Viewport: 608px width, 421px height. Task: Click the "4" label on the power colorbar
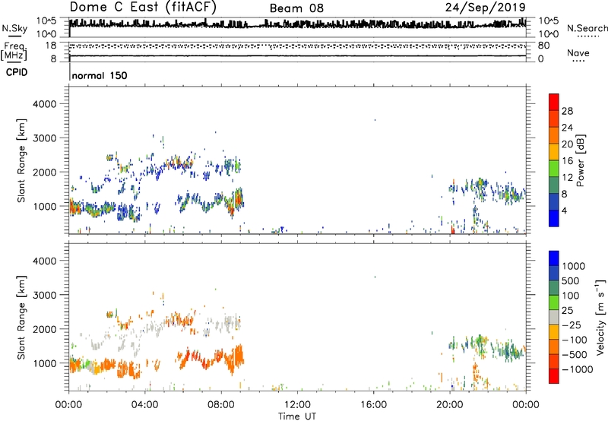click(564, 210)
